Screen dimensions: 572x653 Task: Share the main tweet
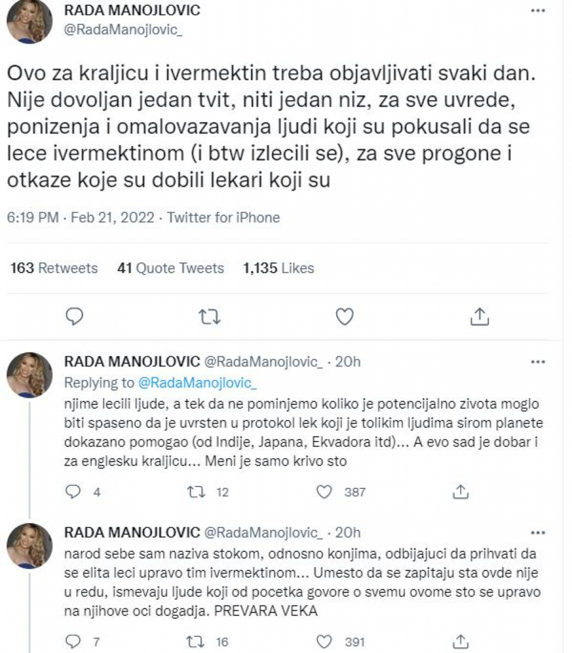click(x=480, y=314)
